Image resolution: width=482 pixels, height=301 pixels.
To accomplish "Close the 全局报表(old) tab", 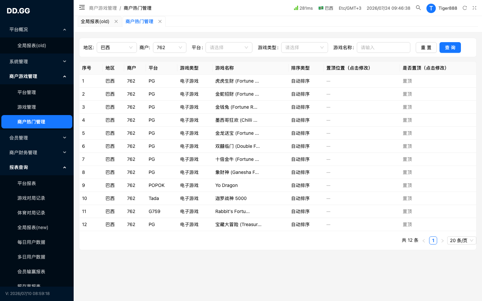I will [x=116, y=21].
